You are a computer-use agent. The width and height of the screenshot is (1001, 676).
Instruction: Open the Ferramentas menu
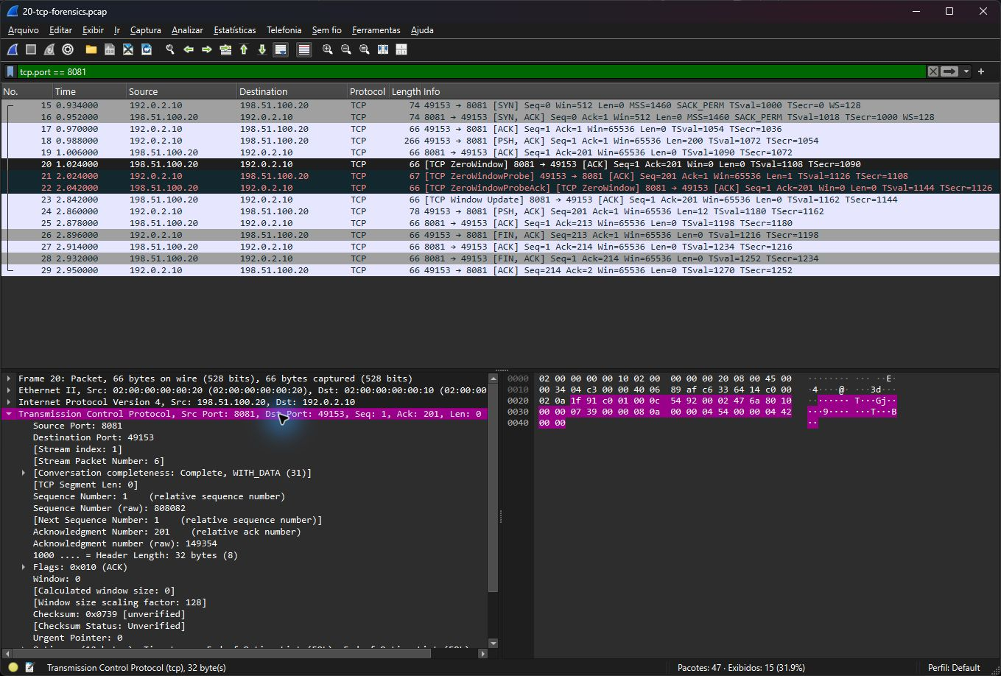[x=376, y=30]
